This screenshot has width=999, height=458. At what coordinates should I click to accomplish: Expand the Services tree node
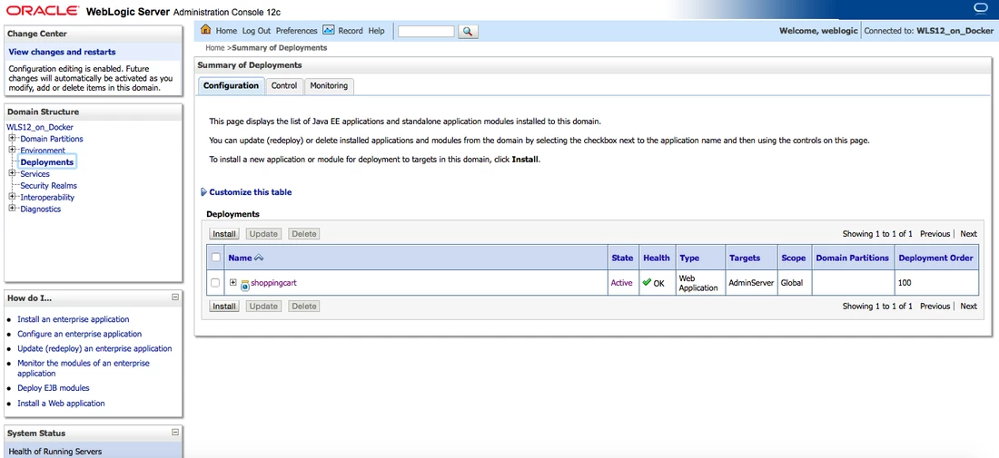(12, 173)
